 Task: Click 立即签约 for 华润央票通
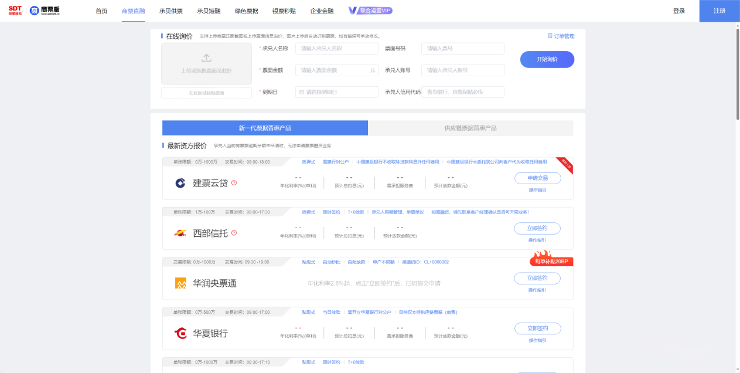pos(537,278)
